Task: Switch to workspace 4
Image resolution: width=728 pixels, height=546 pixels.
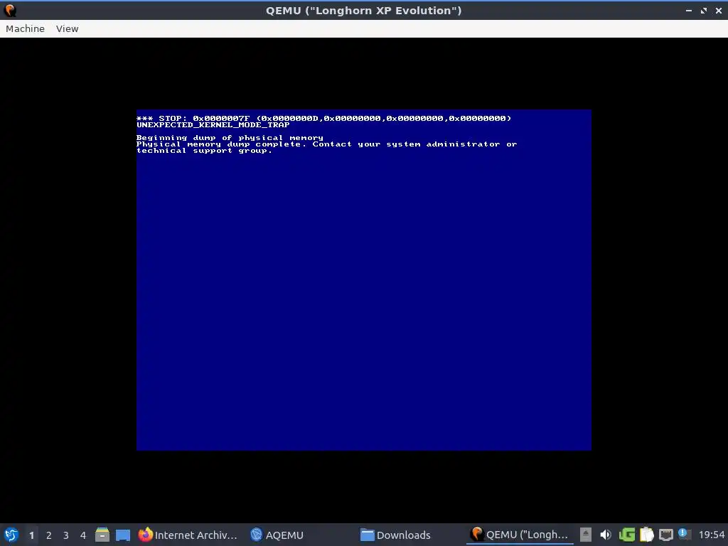Action: (x=83, y=535)
